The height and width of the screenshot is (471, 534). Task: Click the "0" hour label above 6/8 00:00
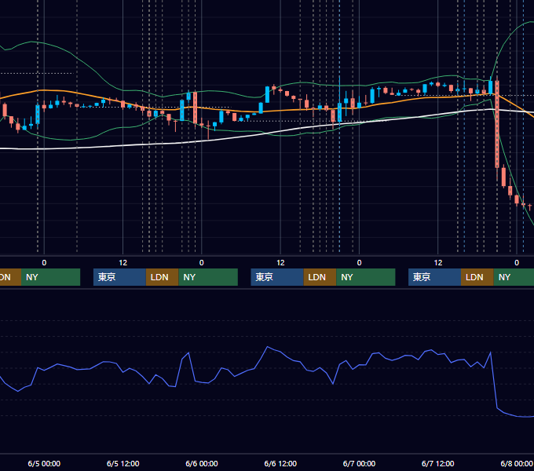tap(517, 263)
